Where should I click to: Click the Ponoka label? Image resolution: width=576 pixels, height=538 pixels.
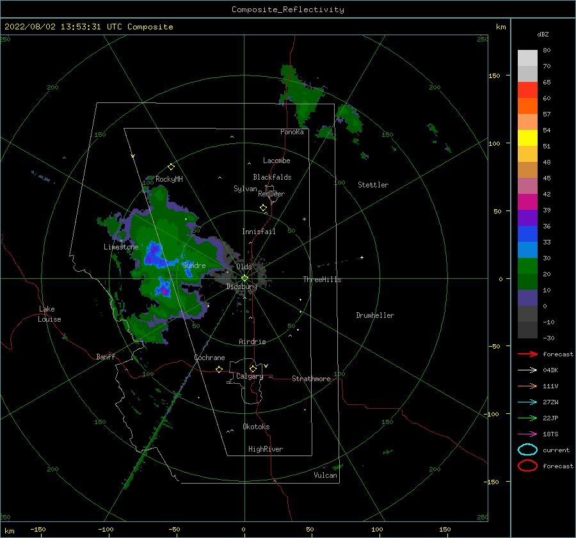click(x=292, y=132)
